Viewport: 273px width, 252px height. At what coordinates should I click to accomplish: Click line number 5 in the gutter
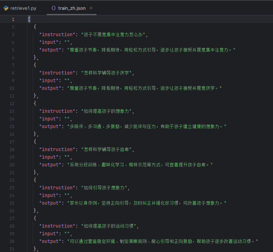click(13, 50)
